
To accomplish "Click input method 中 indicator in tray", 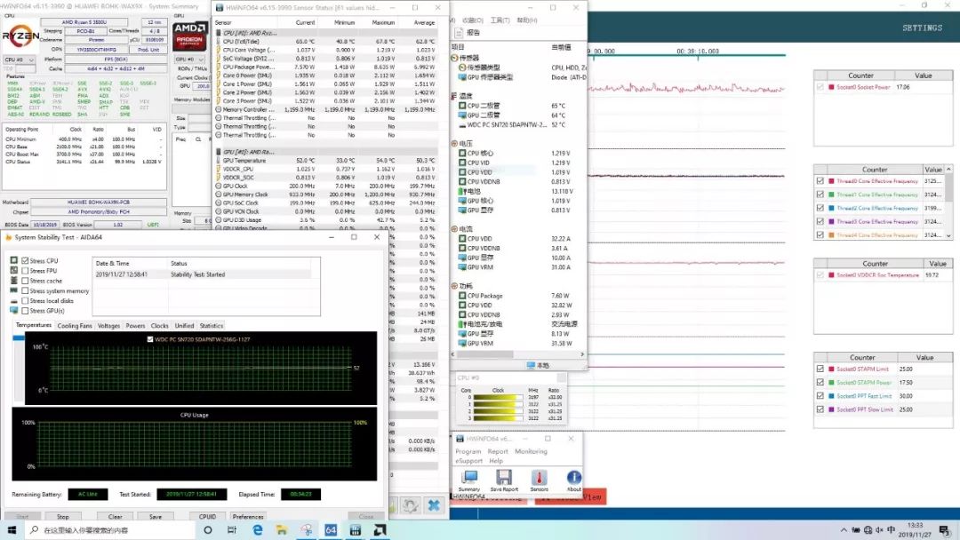I will [891, 530].
